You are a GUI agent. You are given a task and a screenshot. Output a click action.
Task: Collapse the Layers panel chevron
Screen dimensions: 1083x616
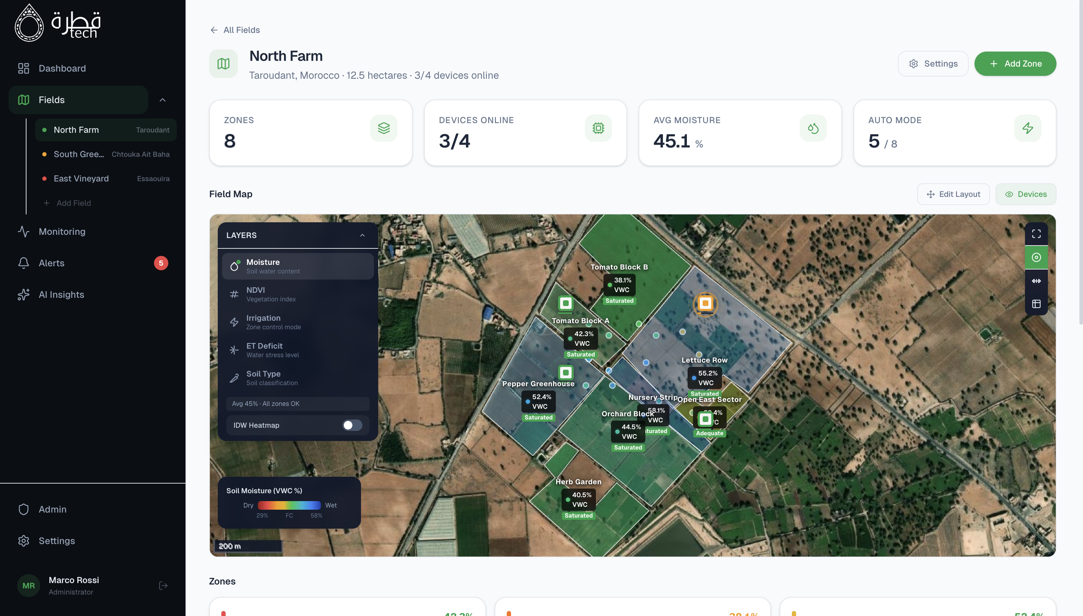pos(362,235)
